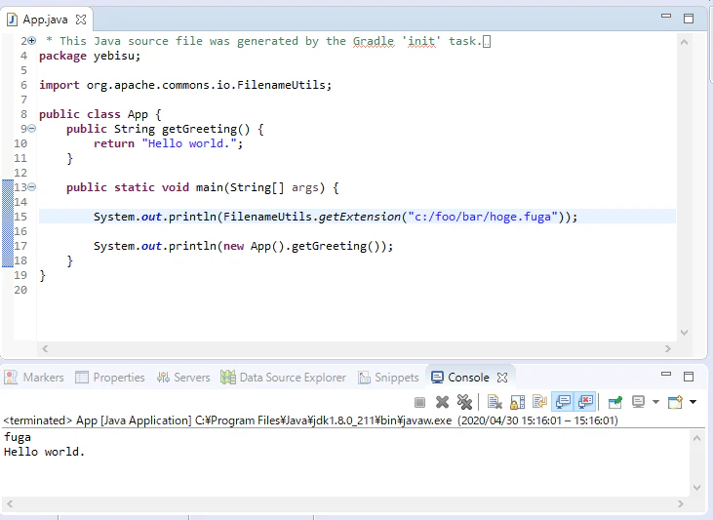Maximize the editor area

click(x=689, y=19)
